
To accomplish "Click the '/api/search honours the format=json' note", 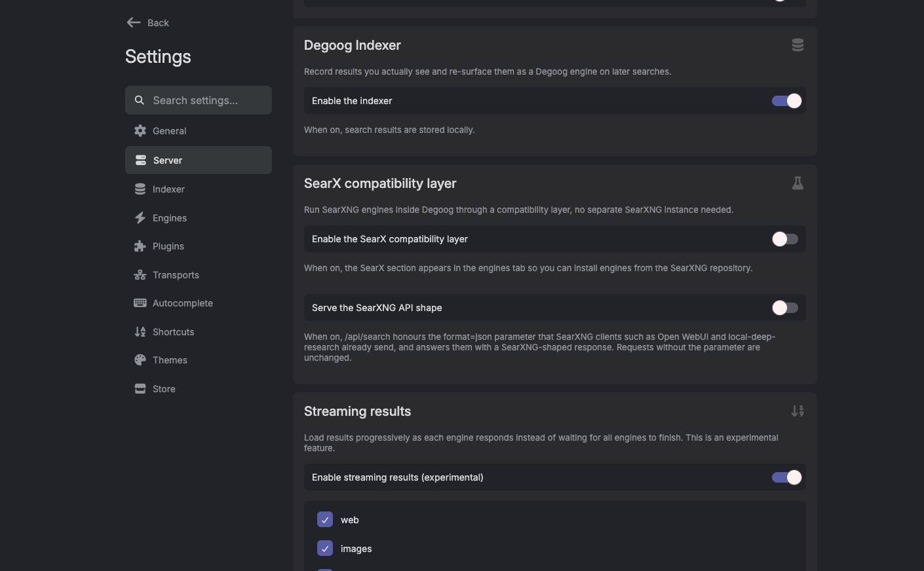I will (x=540, y=348).
